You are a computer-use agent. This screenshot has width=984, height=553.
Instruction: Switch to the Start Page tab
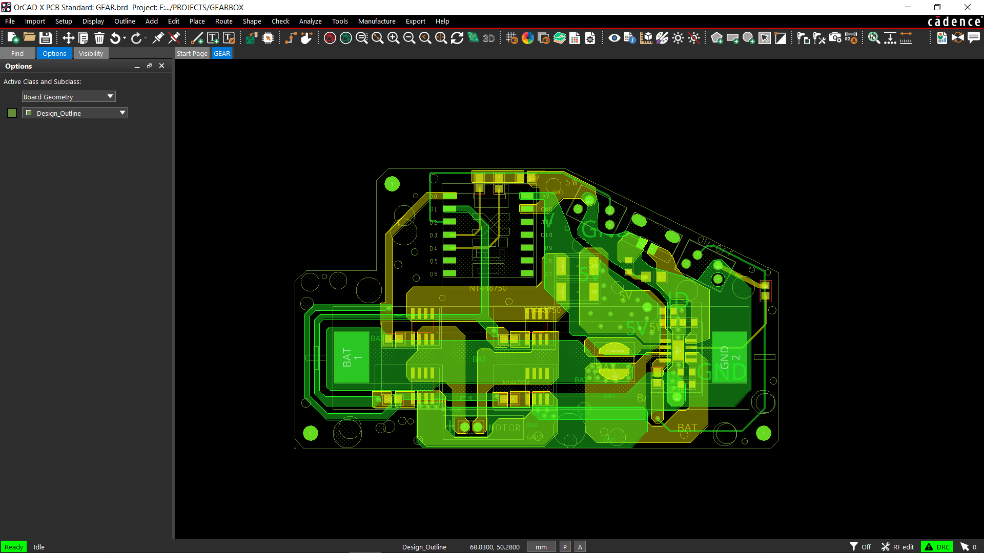(x=192, y=53)
